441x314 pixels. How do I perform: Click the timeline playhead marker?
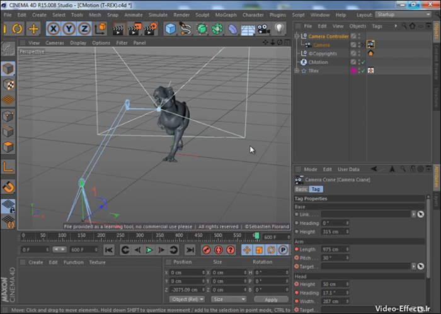click(257, 236)
